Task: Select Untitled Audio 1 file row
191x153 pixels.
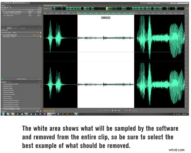Action: point(21,16)
